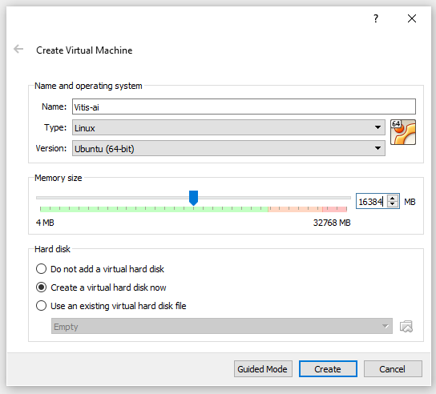Open the Version dropdown showing Ubuntu (64-bit)
The height and width of the screenshot is (394, 436).
coord(228,148)
